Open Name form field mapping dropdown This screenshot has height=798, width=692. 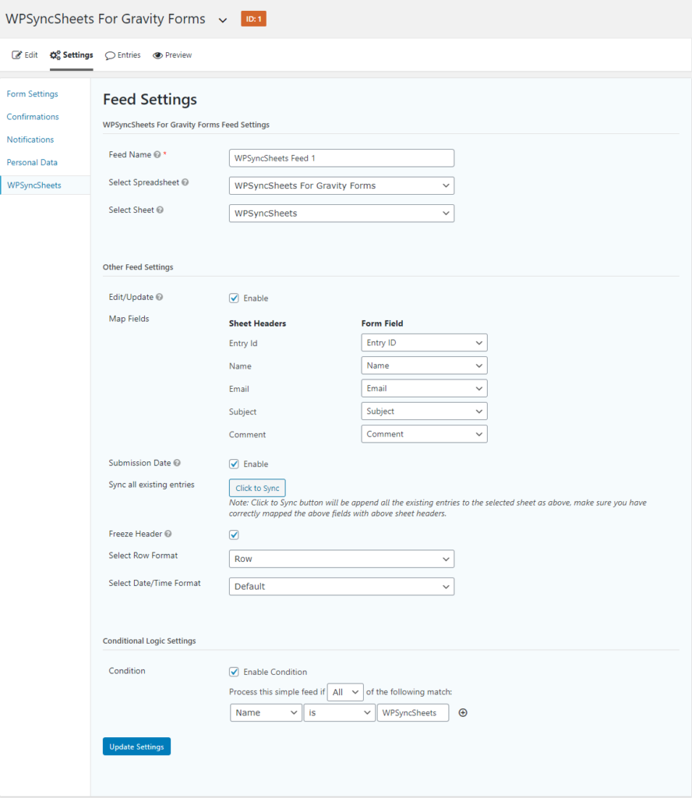pyautogui.click(x=425, y=365)
